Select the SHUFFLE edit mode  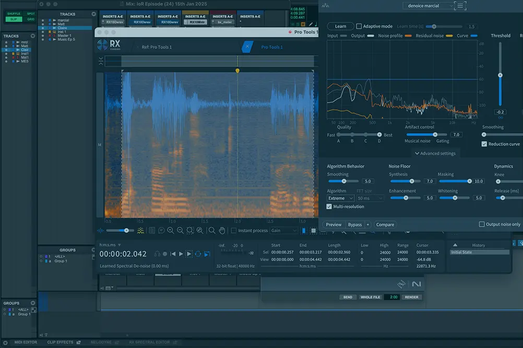(14, 14)
